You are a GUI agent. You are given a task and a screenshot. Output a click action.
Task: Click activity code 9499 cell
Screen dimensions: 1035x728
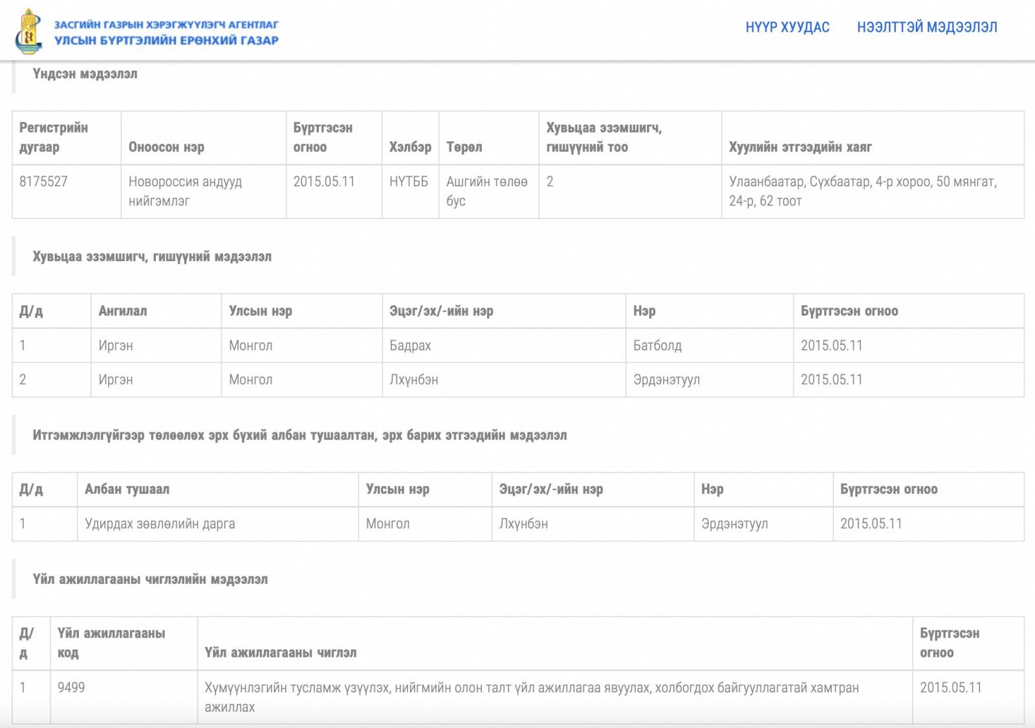click(124, 697)
